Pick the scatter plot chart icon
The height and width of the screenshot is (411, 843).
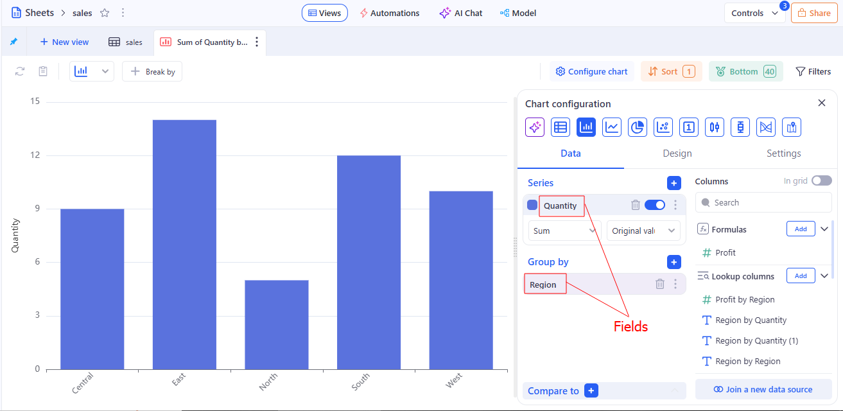tap(663, 127)
